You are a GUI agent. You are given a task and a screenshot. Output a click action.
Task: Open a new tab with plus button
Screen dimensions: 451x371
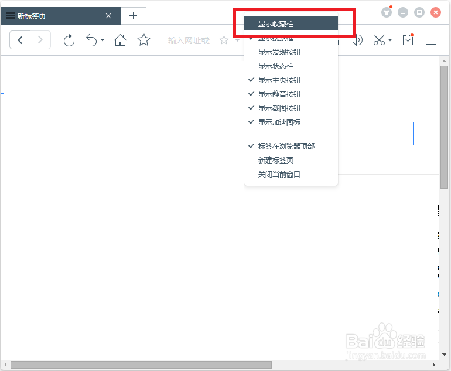[133, 16]
